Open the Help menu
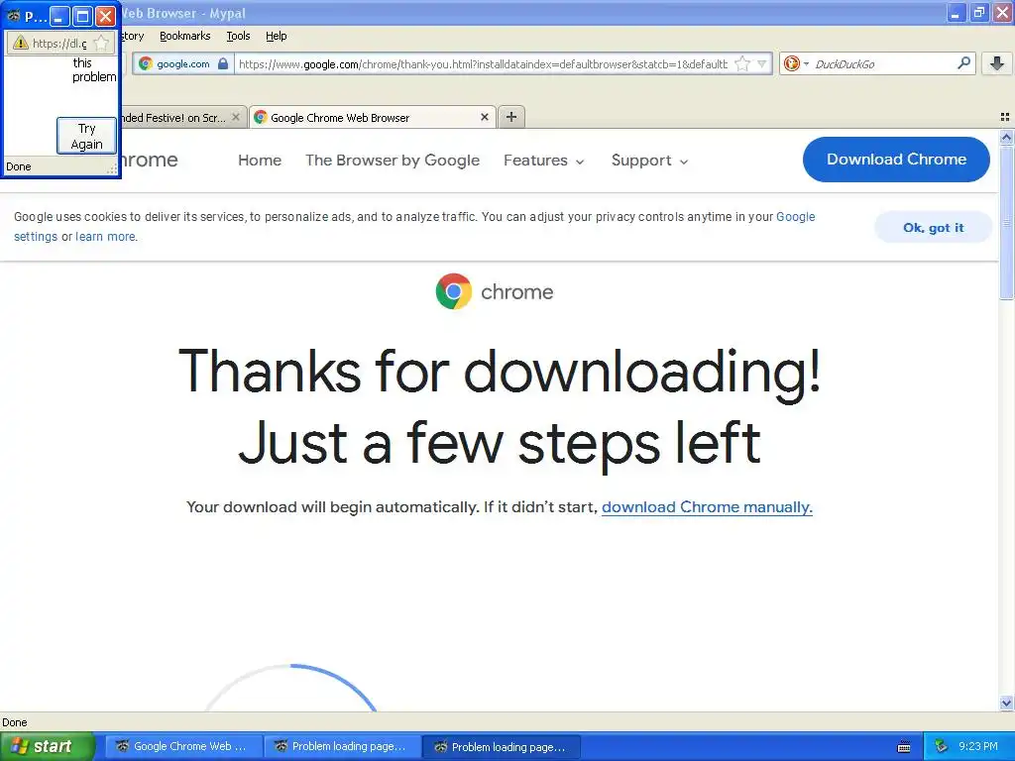 pyautogui.click(x=276, y=36)
